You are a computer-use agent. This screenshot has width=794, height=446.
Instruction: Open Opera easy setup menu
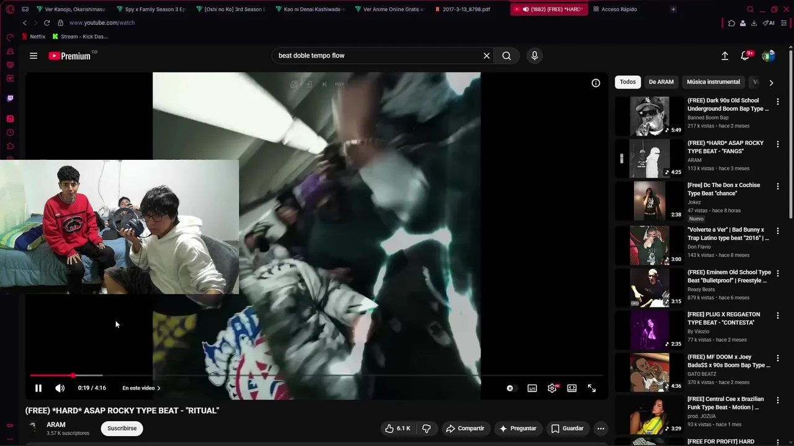point(784,23)
